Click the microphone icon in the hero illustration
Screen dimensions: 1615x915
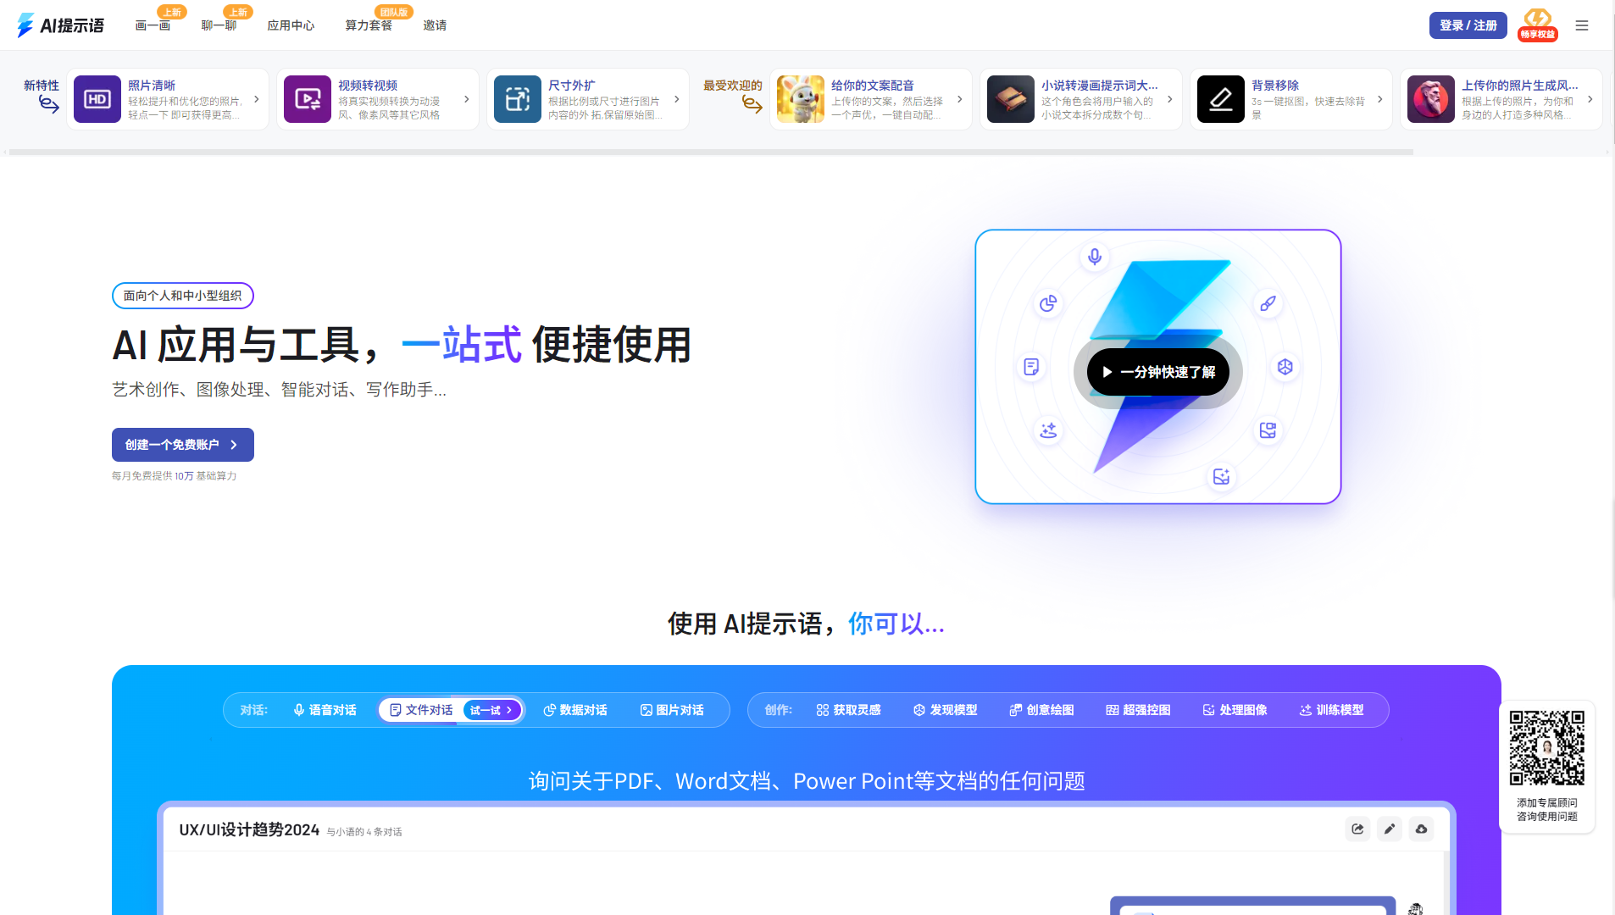[1095, 257]
